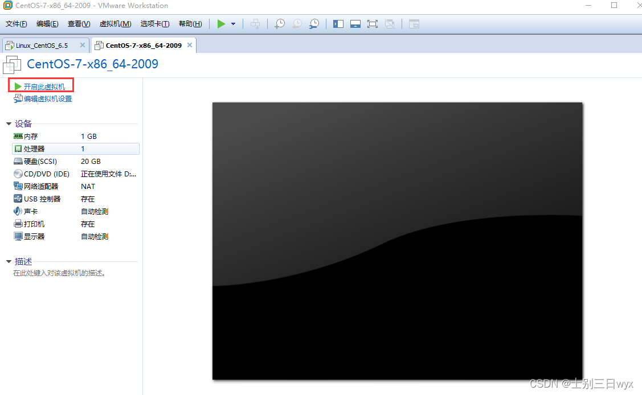The width and height of the screenshot is (642, 395).
Task: Open the 帮助(H) menu
Action: pyautogui.click(x=190, y=24)
